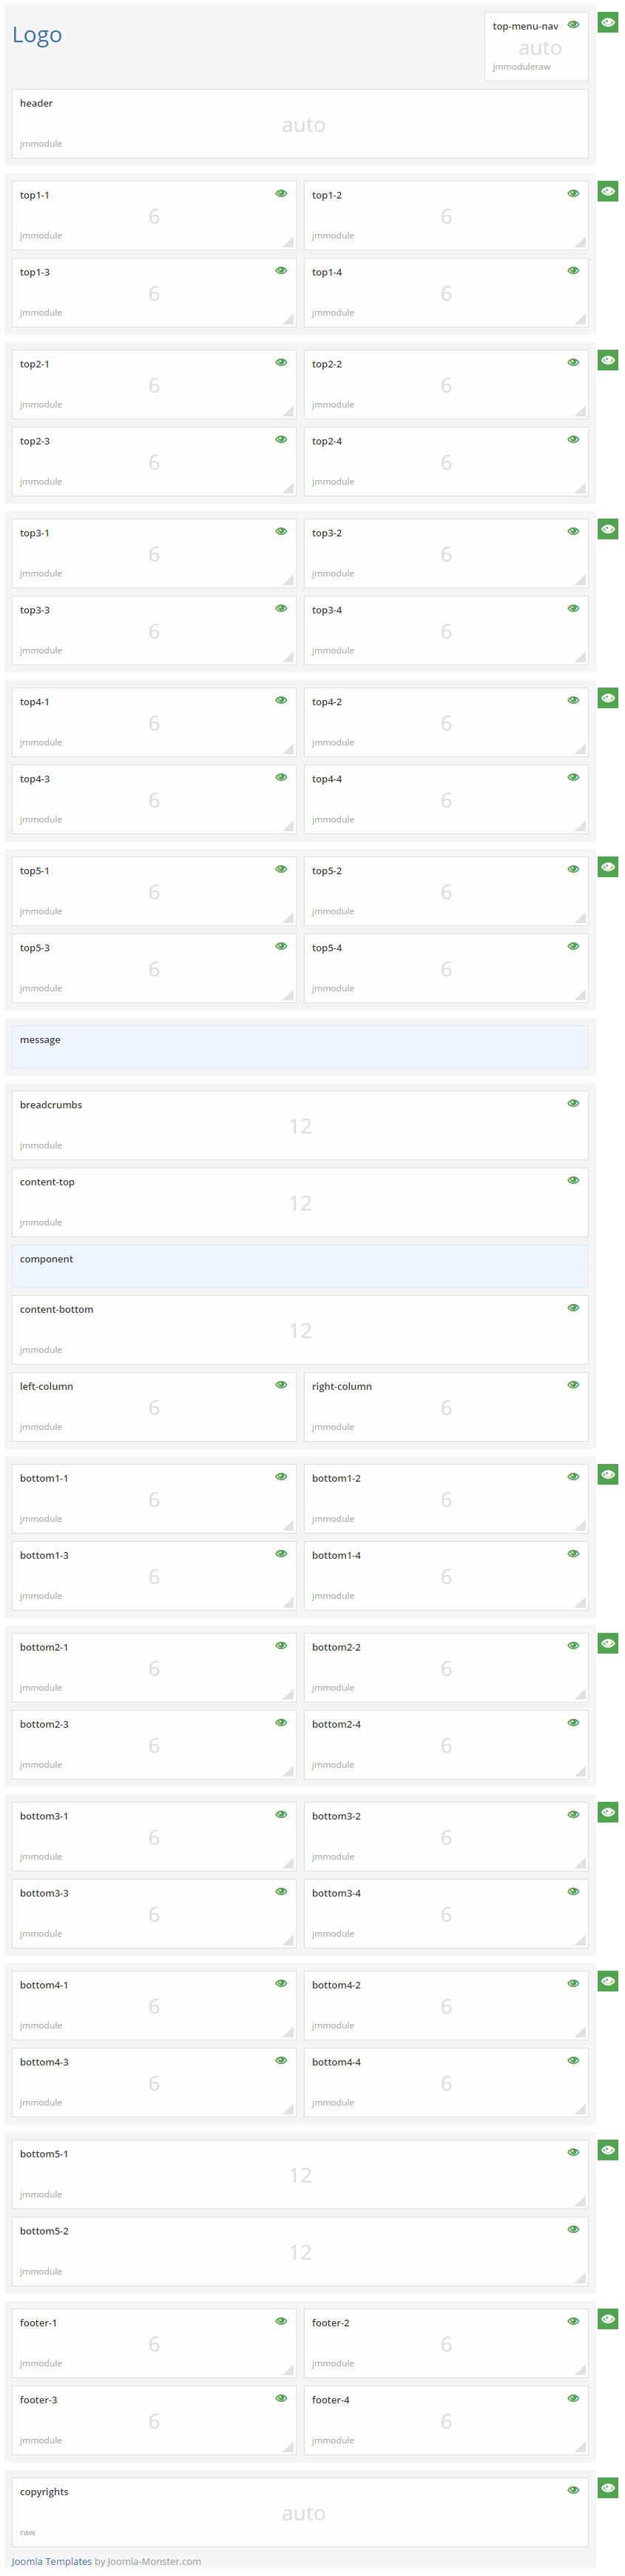Screen dimensions: 625x2576
Task: Click the green eye button beside bottom1 row
Action: (607, 1474)
